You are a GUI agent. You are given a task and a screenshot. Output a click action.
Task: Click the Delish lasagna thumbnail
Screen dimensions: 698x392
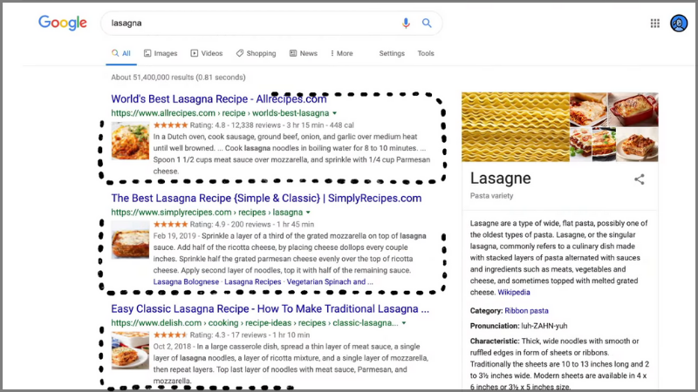[x=130, y=350]
